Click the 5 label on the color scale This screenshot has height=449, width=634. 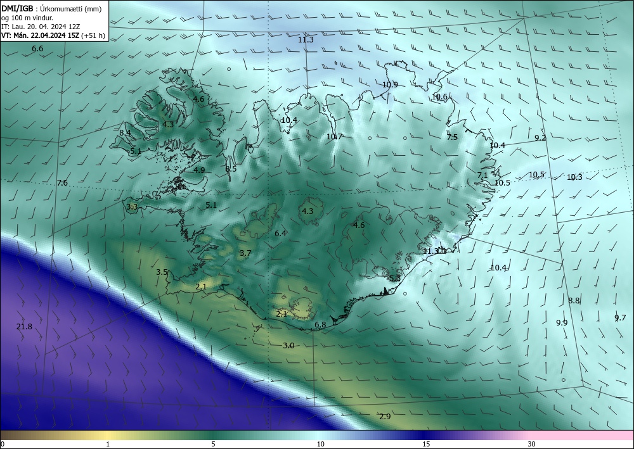(x=213, y=444)
